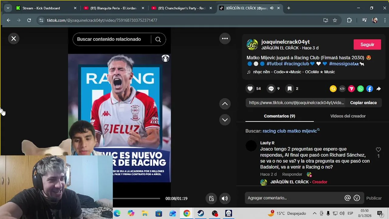Switch to Chancholigan's Party YouTube tab
Screen dimensions: 389x219
(x=182, y=8)
